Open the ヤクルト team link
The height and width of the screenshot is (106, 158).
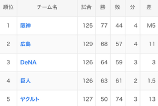pyautogui.click(x=30, y=99)
